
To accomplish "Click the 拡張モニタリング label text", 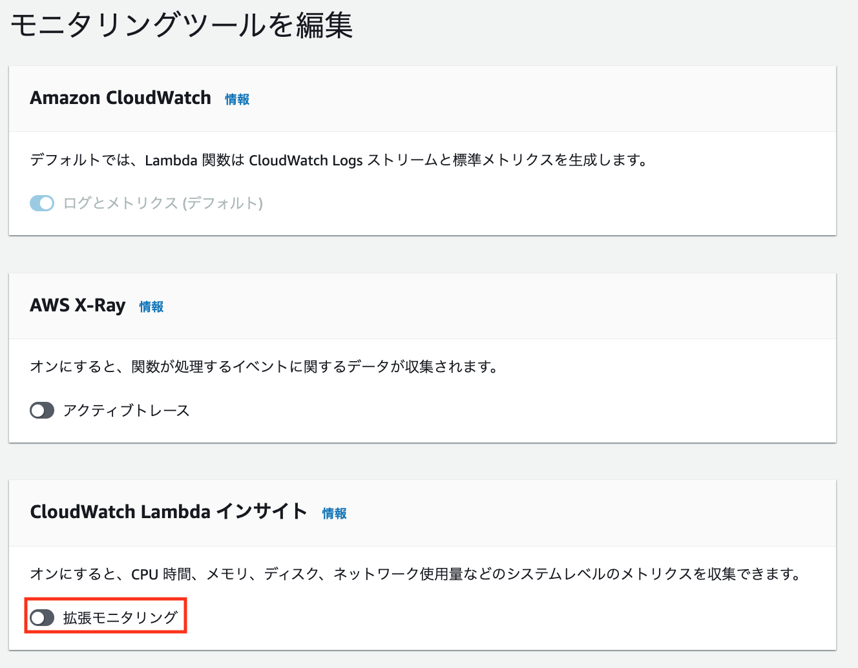I will coord(120,617).
